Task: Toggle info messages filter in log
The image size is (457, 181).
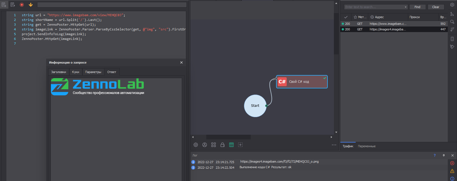Action: click(x=452, y=178)
